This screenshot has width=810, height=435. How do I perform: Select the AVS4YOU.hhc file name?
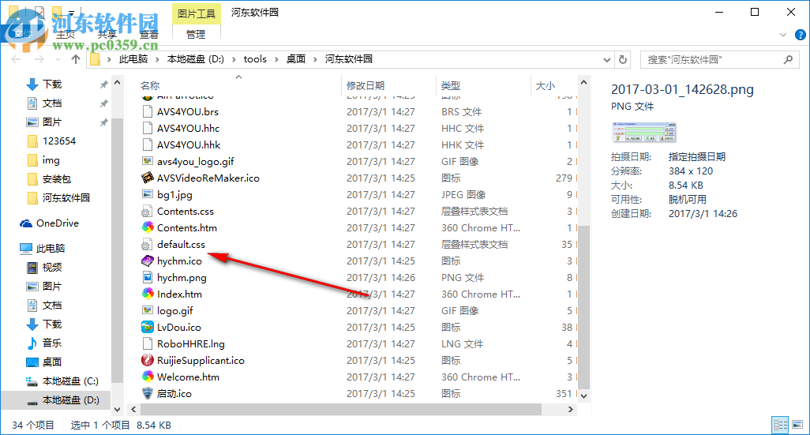(188, 128)
